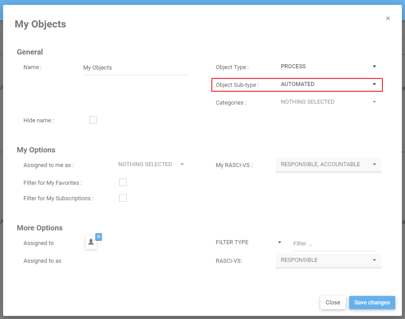Click into the Name text field
The height and width of the screenshot is (319, 405).
coord(136,68)
